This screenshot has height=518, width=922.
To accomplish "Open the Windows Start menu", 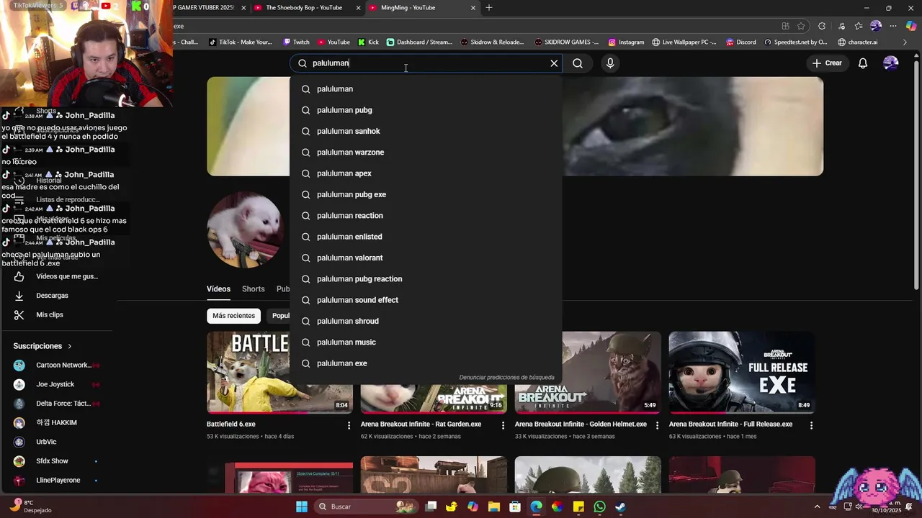I will (302, 506).
